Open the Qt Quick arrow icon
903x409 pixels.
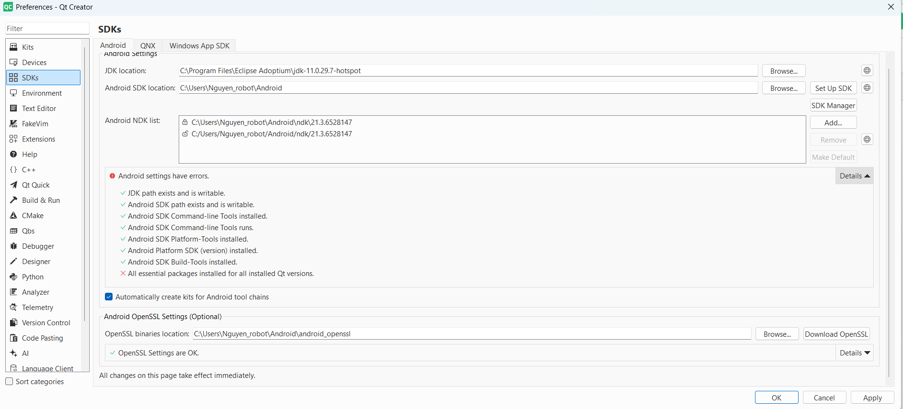click(x=13, y=185)
